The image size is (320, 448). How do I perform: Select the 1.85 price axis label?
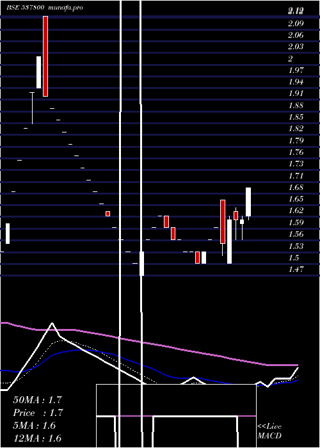tap(296, 117)
